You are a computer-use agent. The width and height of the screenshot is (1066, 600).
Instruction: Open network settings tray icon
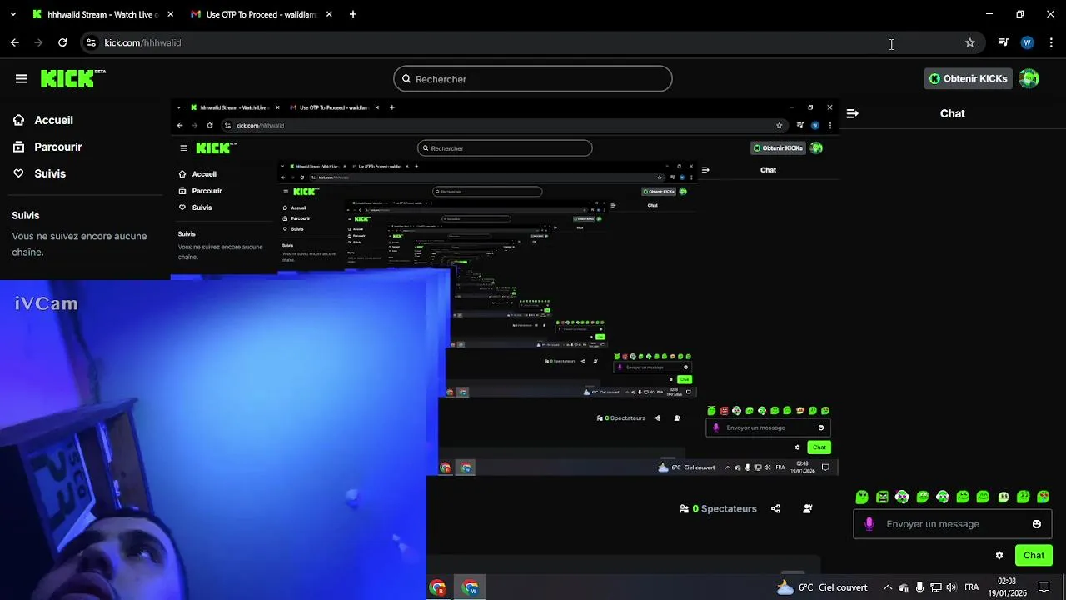935,587
